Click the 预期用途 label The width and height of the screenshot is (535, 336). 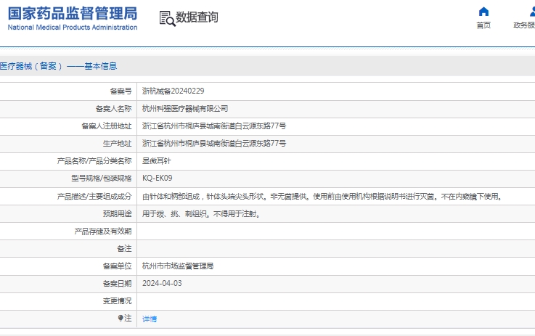coord(117,214)
